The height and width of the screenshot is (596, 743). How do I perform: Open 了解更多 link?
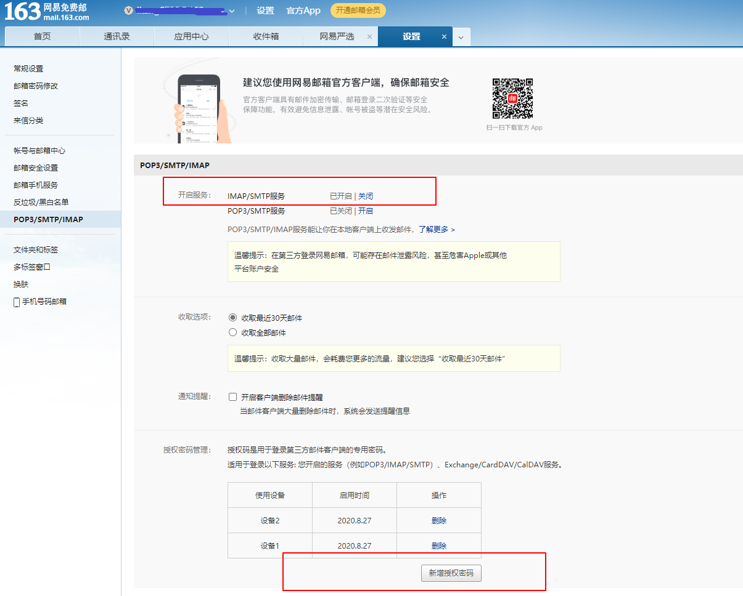[x=437, y=230]
